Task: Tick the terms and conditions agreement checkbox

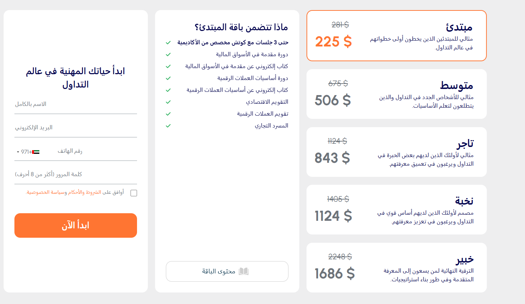Action: pyautogui.click(x=134, y=193)
